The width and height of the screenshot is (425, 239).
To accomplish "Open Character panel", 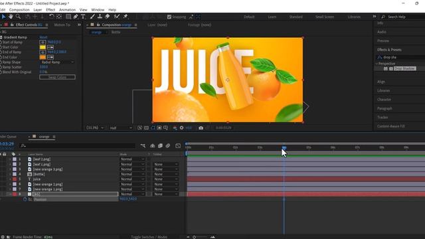I will [x=384, y=100].
